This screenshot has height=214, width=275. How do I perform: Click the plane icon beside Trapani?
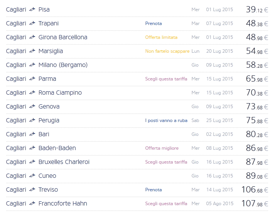32,23
